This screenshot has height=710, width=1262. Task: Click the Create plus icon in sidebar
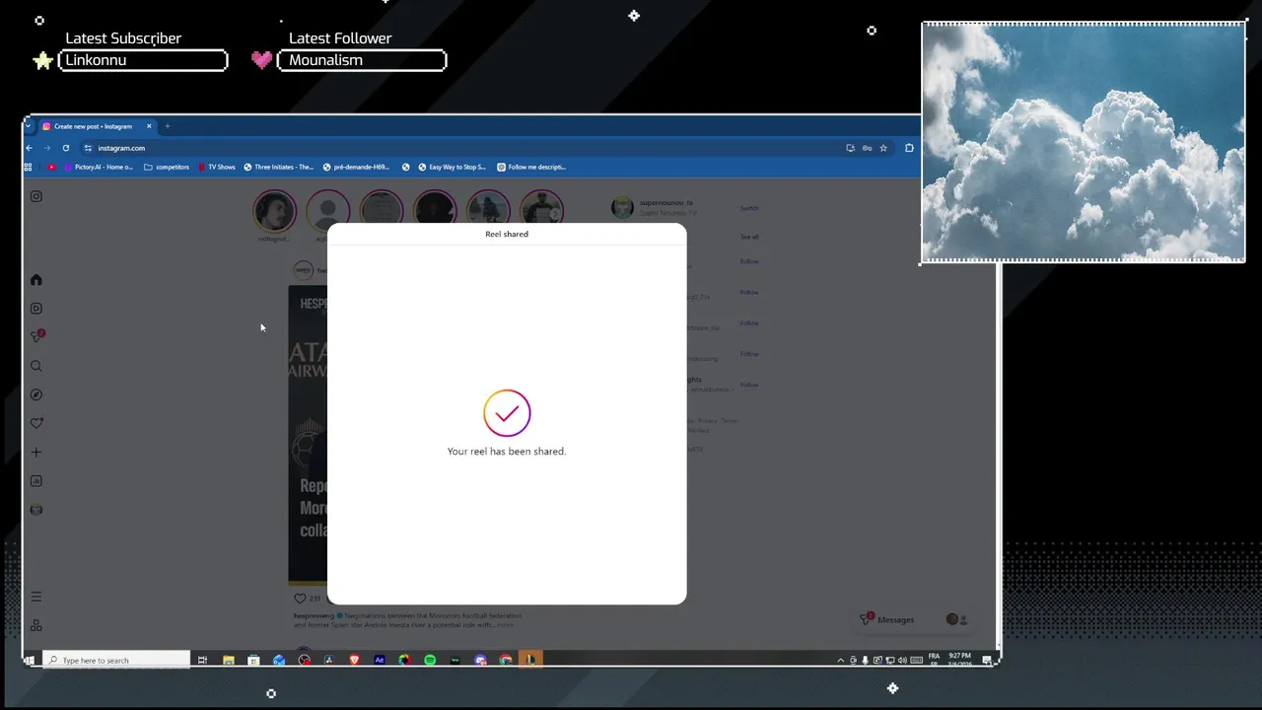click(x=36, y=453)
